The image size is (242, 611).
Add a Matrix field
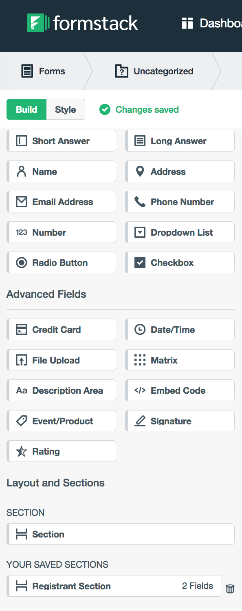(x=180, y=360)
